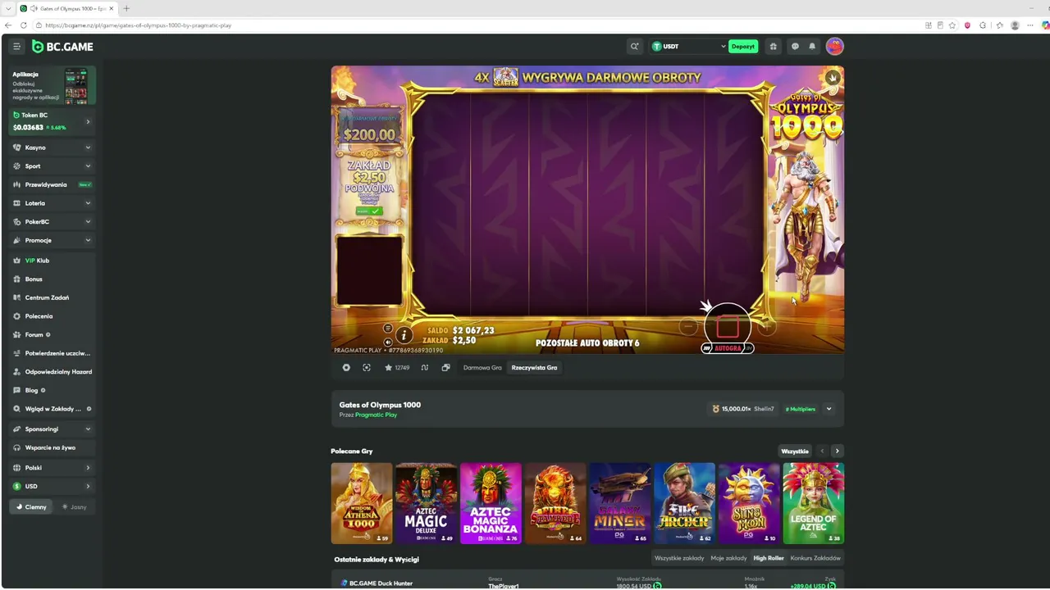Expand the PokerBC sidebar section
Image resolution: width=1050 pixels, height=590 pixels.
[x=52, y=222]
